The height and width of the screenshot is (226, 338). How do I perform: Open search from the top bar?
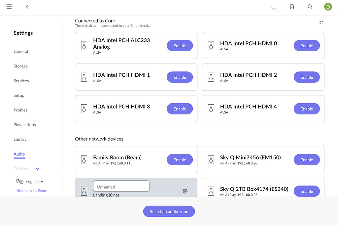(310, 6)
